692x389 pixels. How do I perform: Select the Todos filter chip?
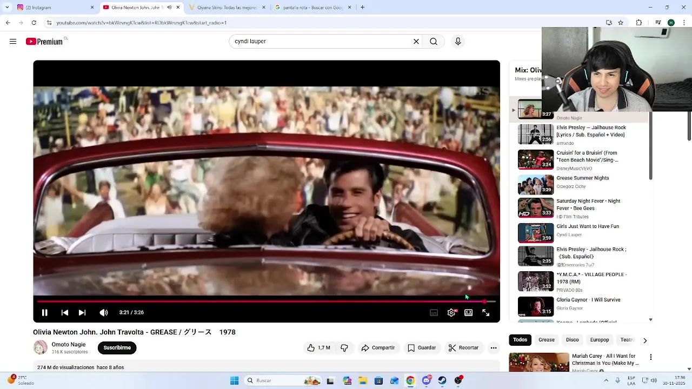[520, 340]
